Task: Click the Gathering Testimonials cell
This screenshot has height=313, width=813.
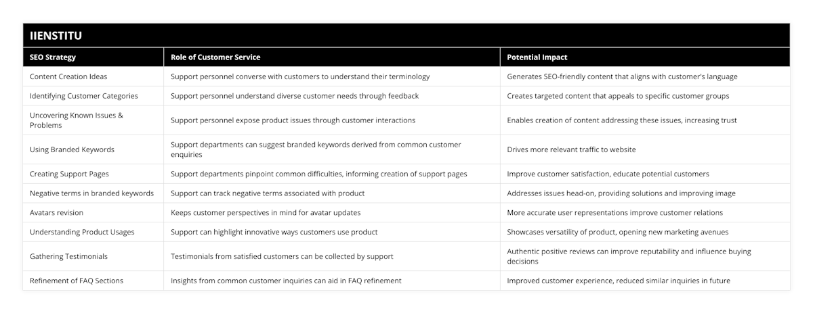Action: [x=68, y=256]
